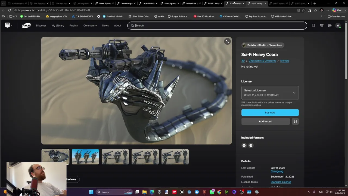
Task: Click the Microsoft Edge taskbar icon
Action: point(152,192)
